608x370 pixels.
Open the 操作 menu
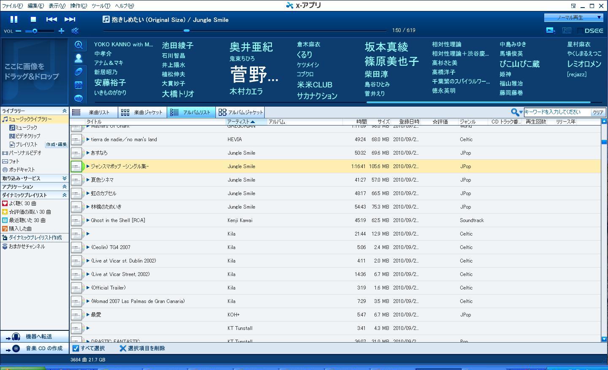79,6
